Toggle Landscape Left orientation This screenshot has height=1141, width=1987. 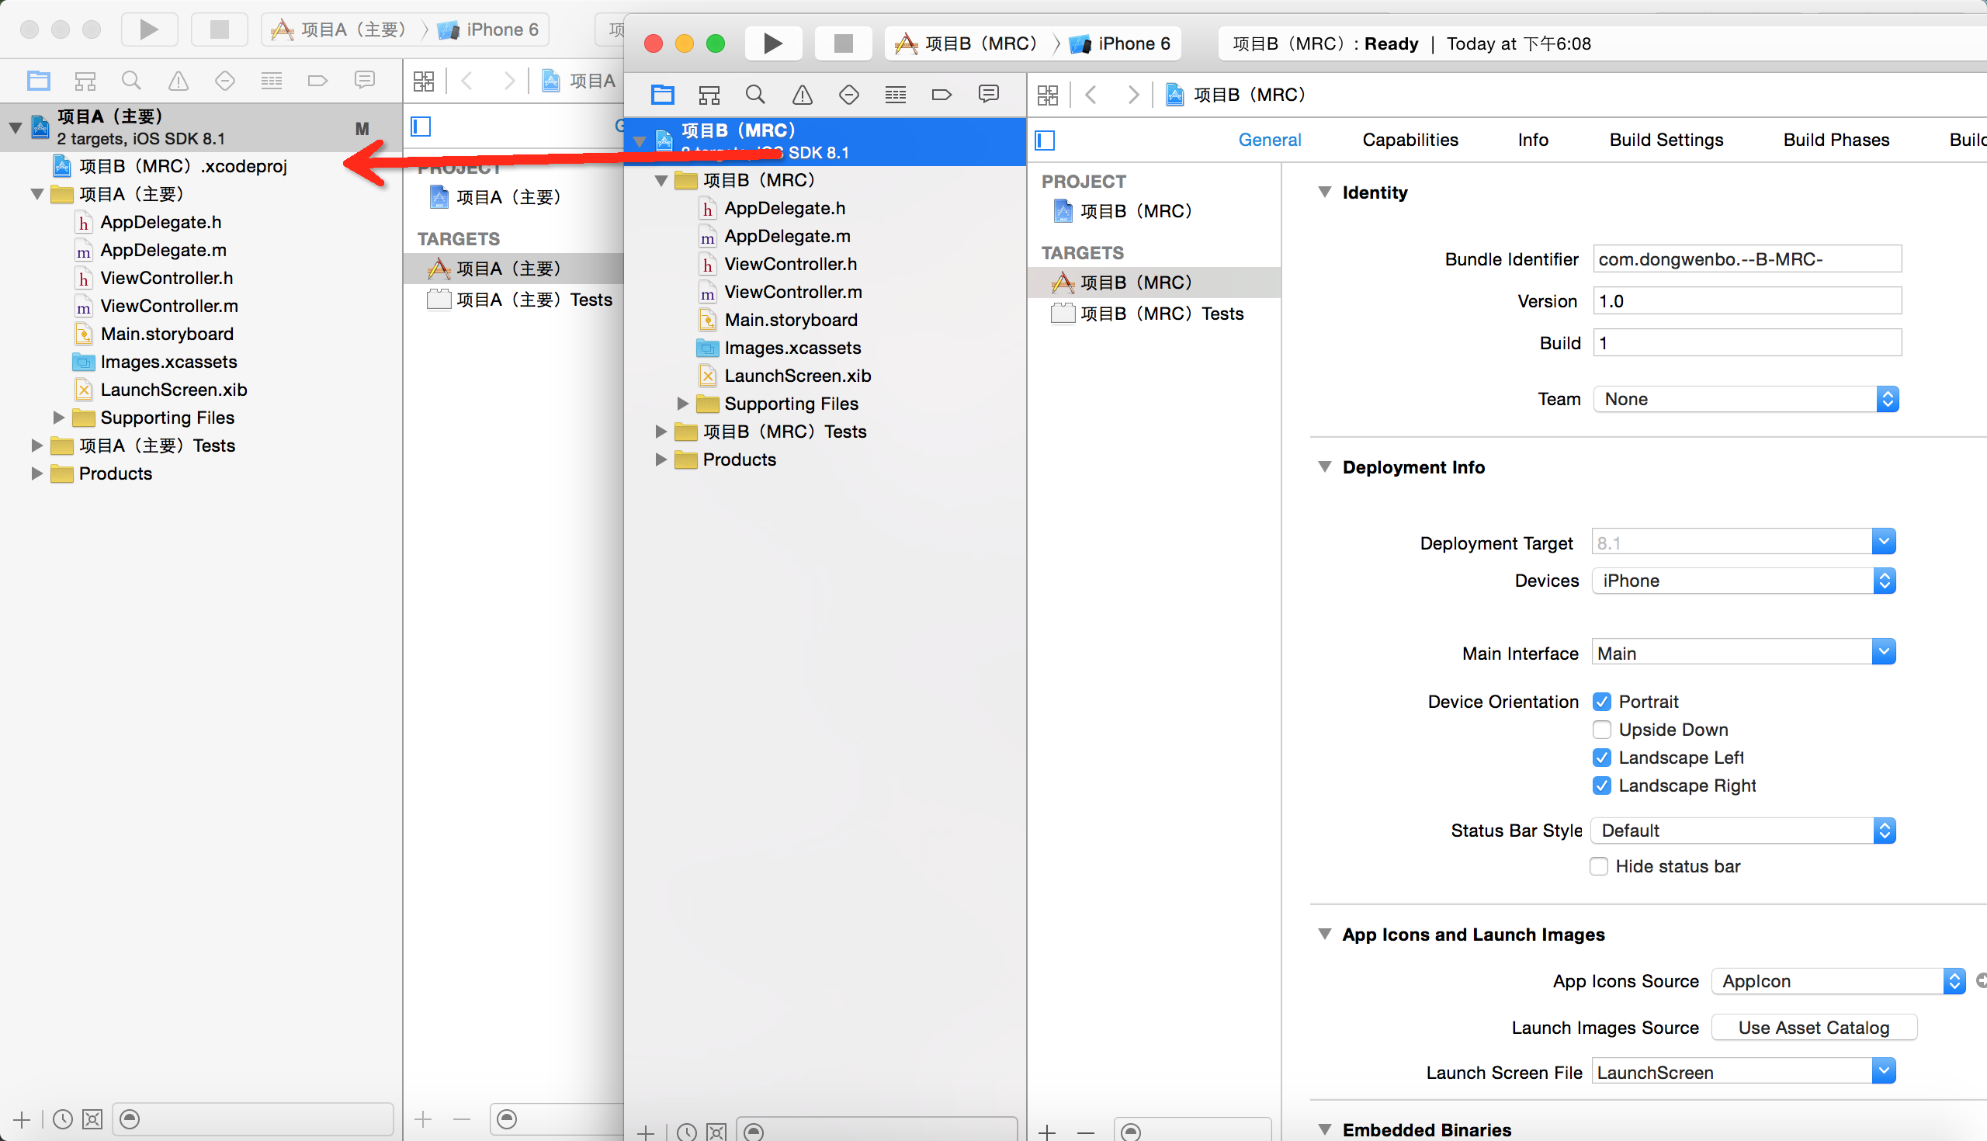1601,758
